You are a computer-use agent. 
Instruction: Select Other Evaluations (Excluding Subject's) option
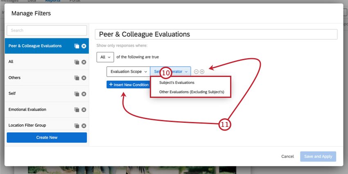pyautogui.click(x=192, y=92)
